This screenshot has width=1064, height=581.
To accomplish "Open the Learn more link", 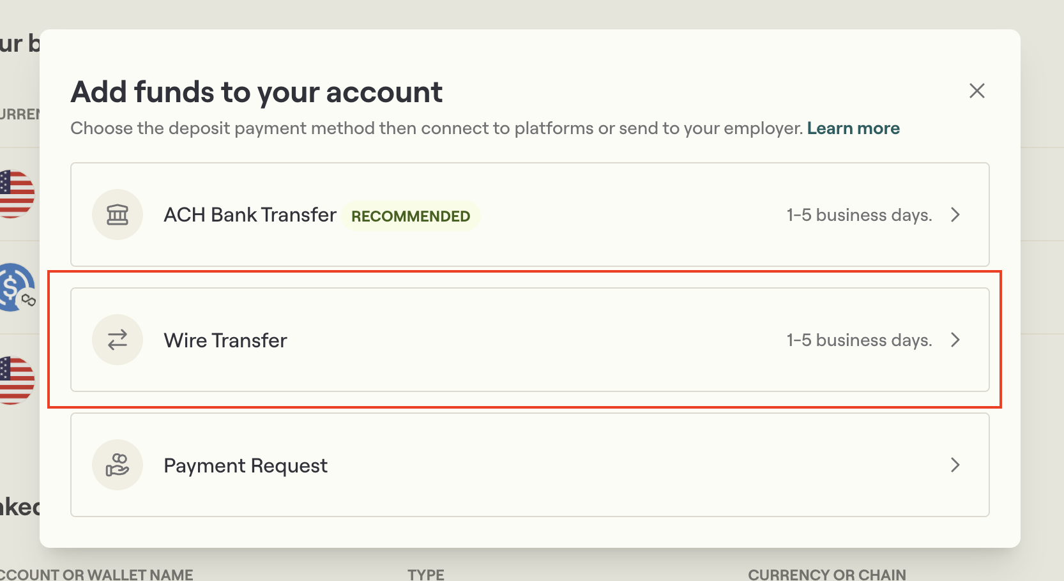I will tap(853, 128).
